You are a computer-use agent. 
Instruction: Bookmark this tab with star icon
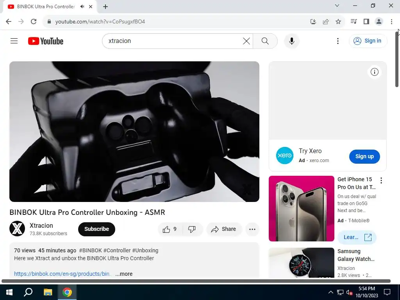[x=338, y=21]
